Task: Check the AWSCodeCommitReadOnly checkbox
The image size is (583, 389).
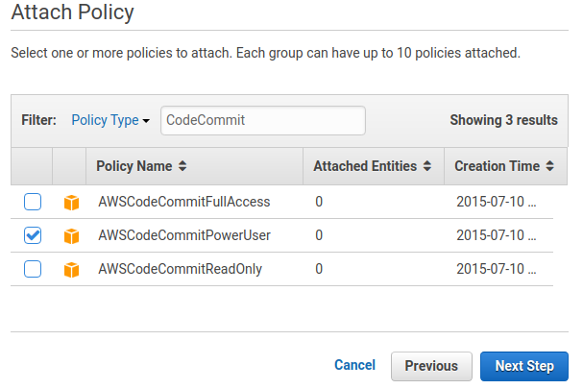Action: pos(33,269)
